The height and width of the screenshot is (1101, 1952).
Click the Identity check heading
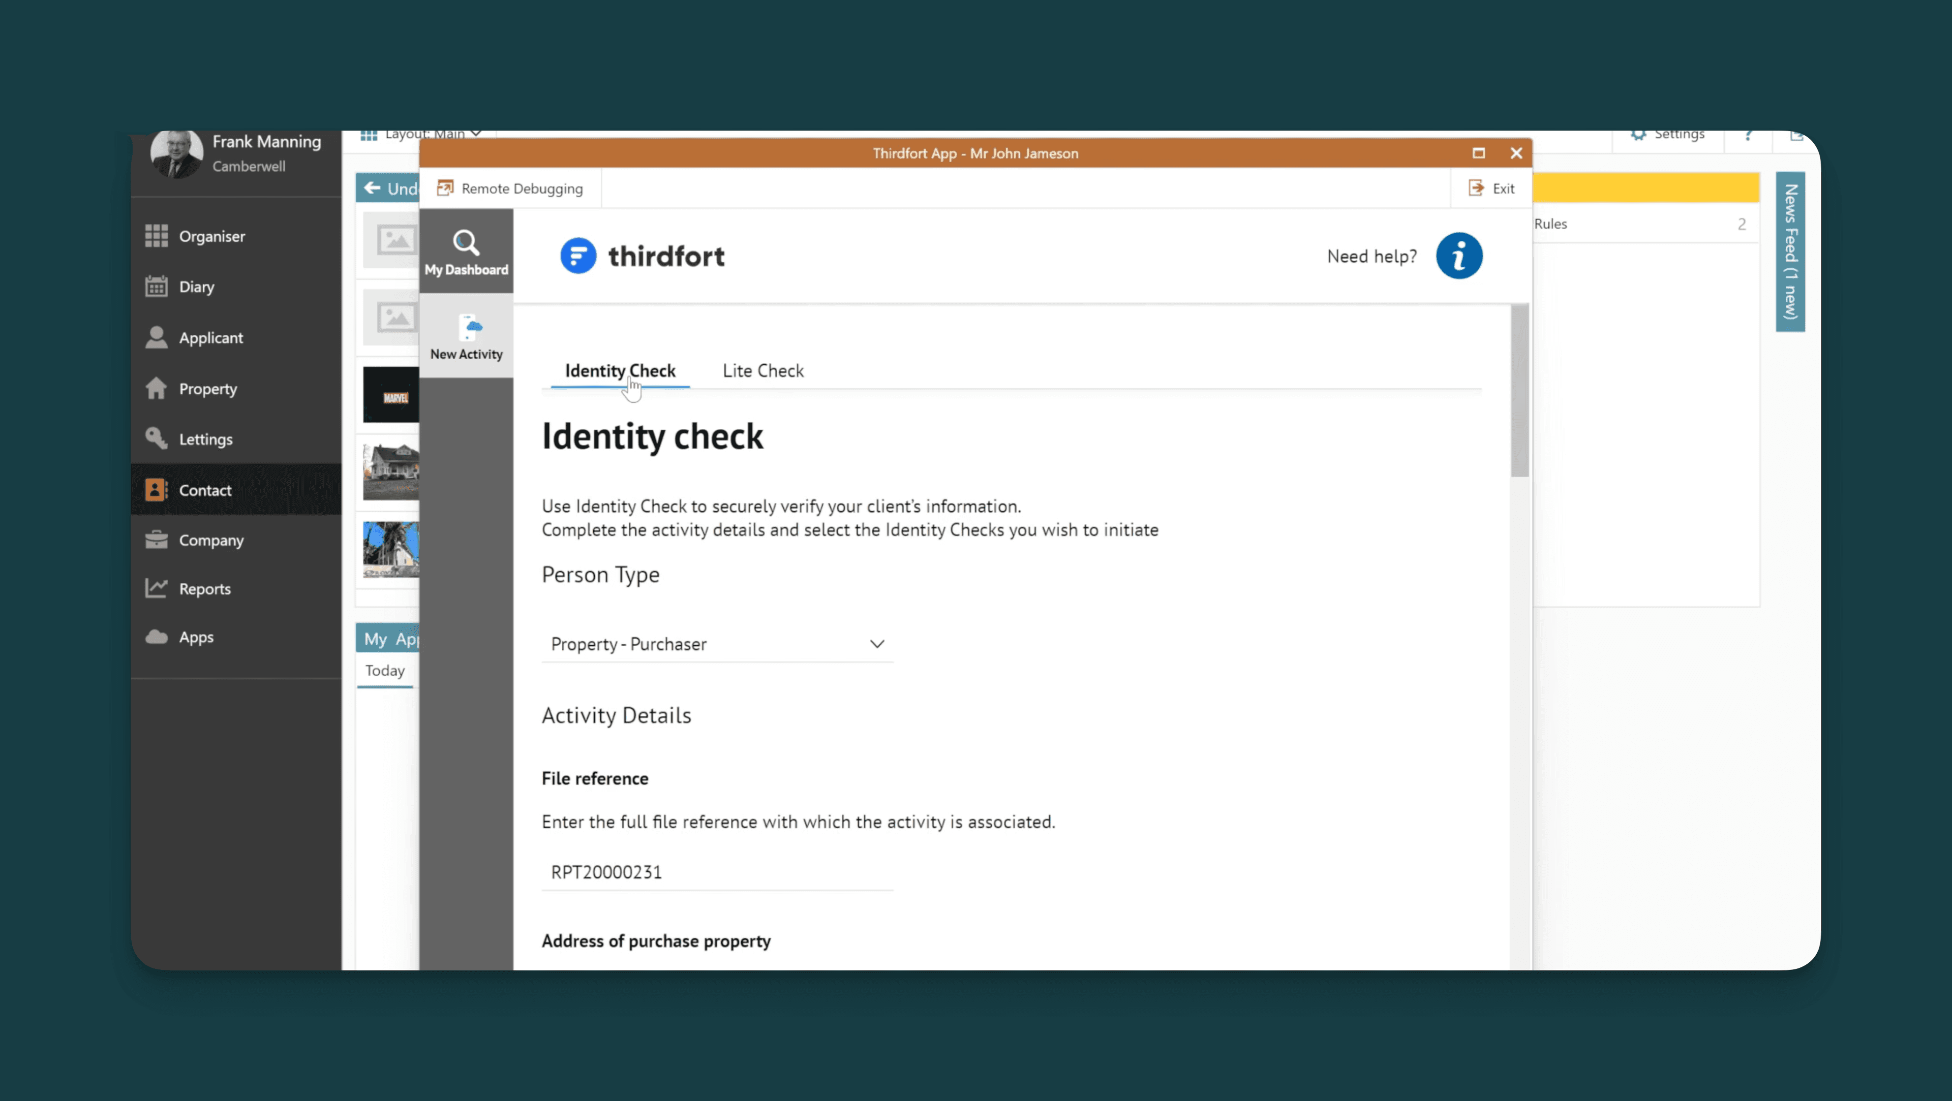point(652,437)
